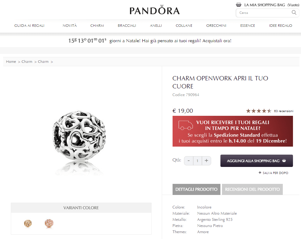
Task: Decrease quantity with the minus button
Action: 189,160
